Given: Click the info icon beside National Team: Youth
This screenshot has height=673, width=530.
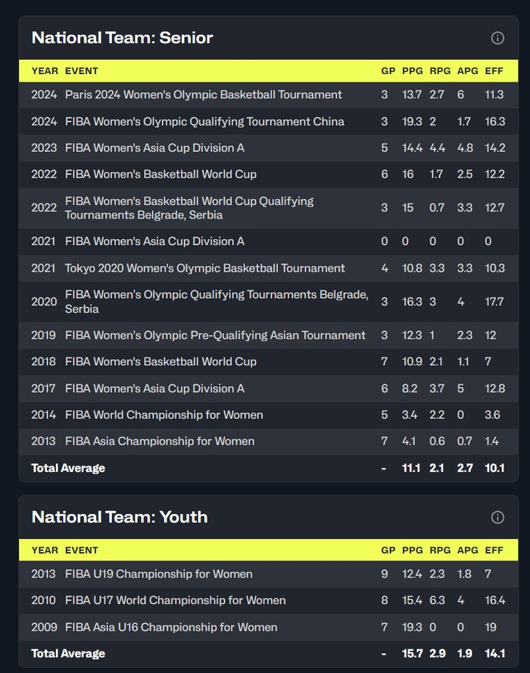Looking at the screenshot, I should pos(497,517).
